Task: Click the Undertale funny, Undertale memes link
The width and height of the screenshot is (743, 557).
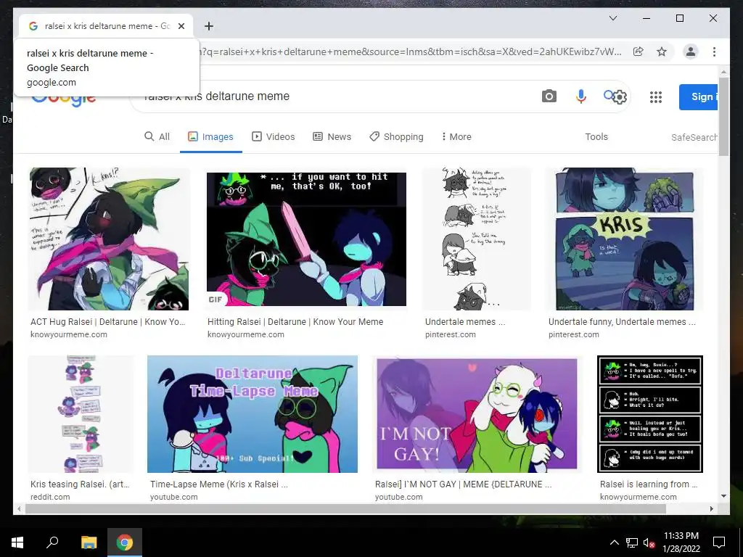Action: click(x=622, y=322)
